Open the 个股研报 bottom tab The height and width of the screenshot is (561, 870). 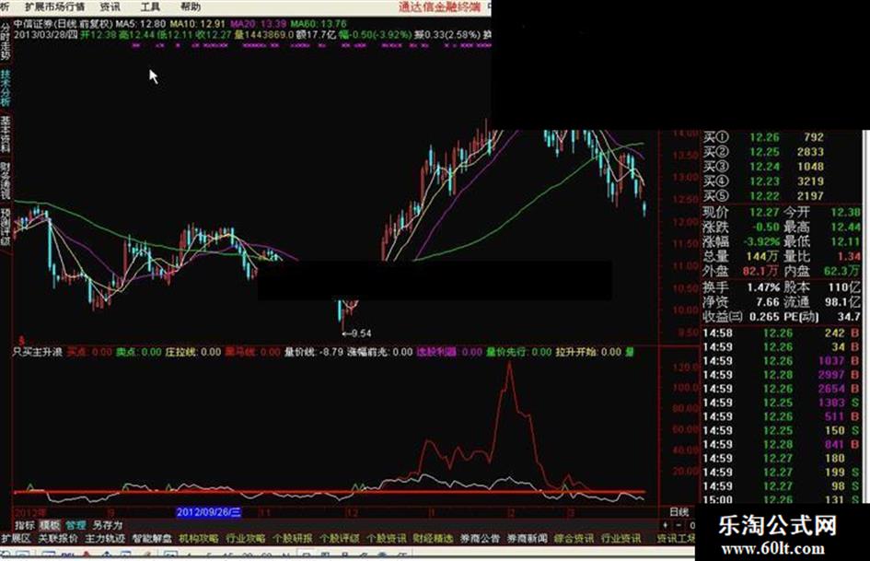pyautogui.click(x=293, y=538)
